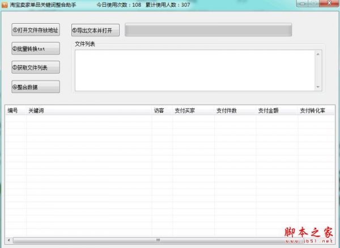Sort by 支付转化率 column header

(316, 110)
